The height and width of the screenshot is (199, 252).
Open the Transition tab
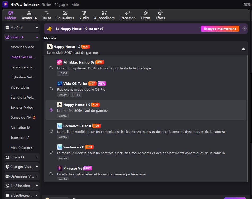point(128,15)
